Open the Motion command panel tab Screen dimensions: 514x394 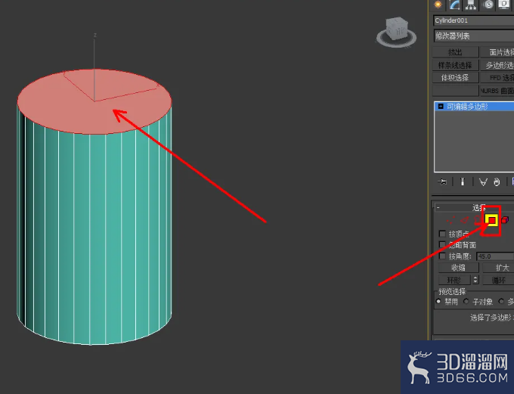pos(488,5)
